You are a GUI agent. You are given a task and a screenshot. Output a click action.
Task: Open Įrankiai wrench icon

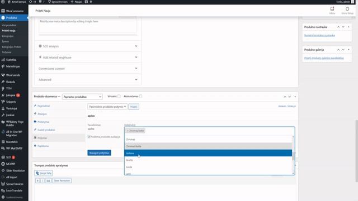3,115
